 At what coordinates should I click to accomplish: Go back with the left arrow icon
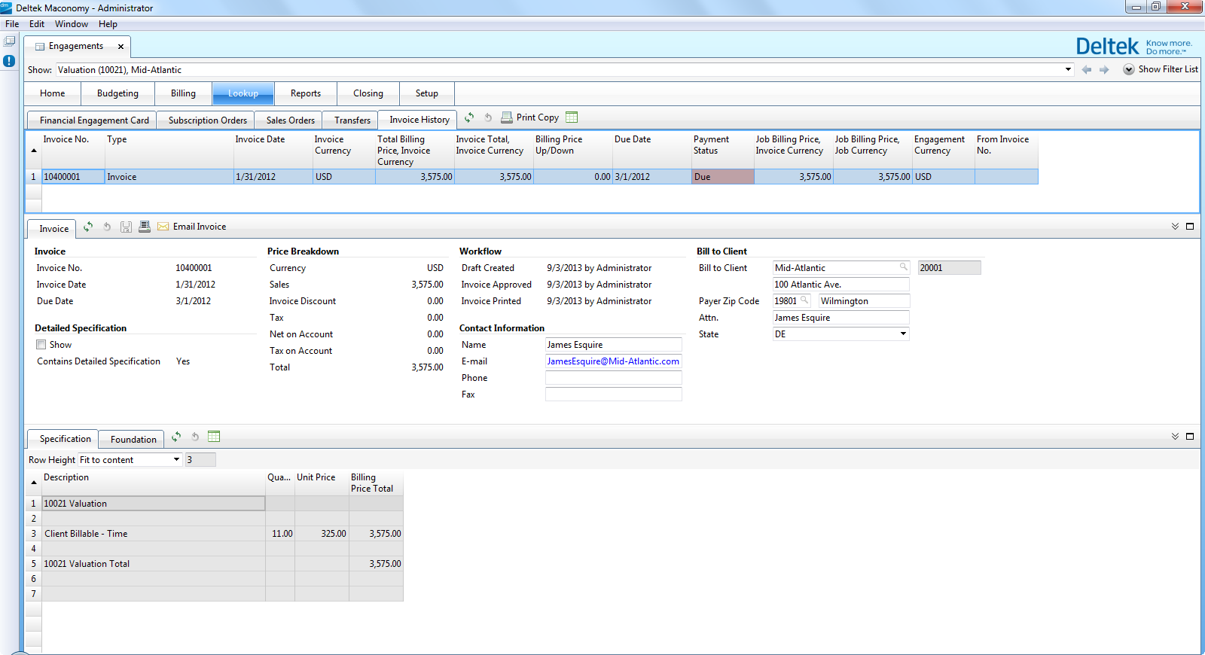coord(1086,70)
